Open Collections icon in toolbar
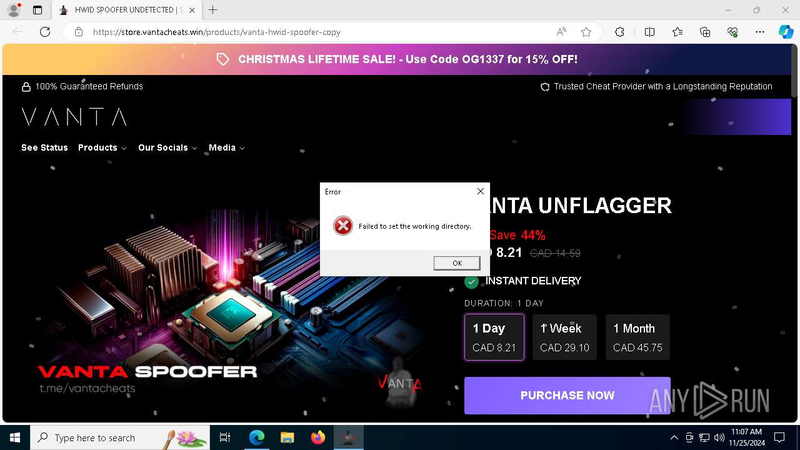This screenshot has height=450, width=800. click(x=705, y=32)
